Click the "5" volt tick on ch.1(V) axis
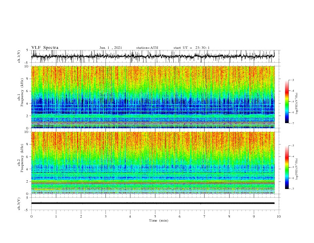Screen dimensions: 314x243 (28, 50)
